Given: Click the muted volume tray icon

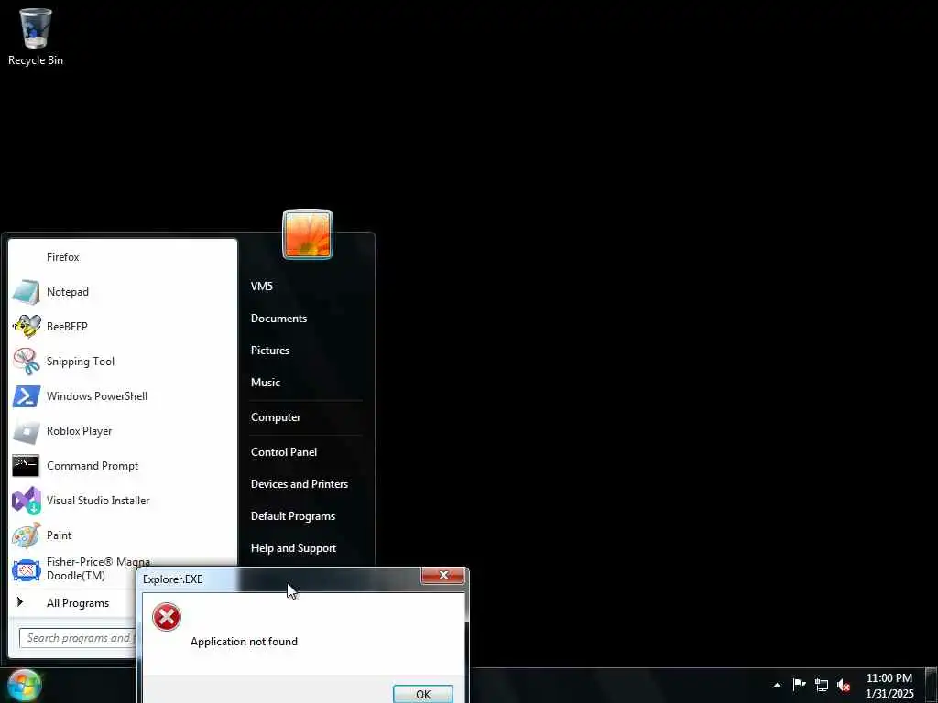Looking at the screenshot, I should point(844,686).
